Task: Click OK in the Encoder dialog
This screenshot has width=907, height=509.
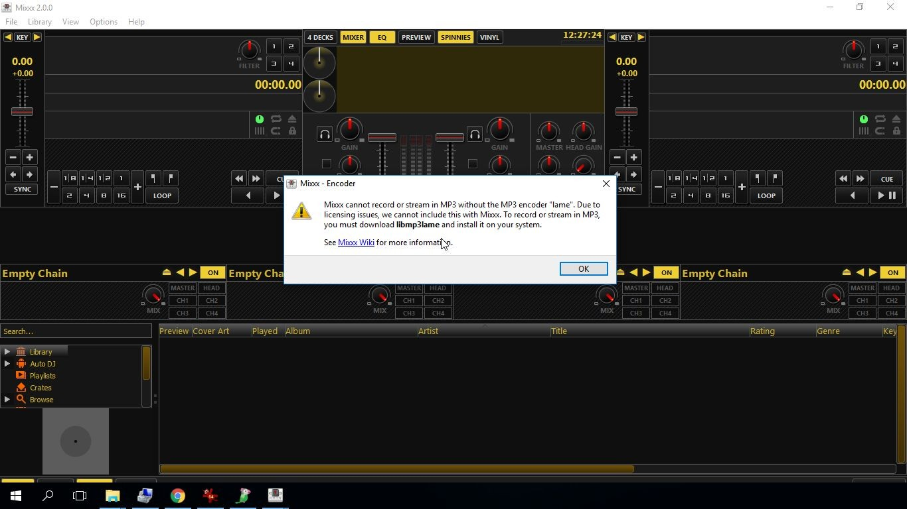Action: tap(584, 268)
